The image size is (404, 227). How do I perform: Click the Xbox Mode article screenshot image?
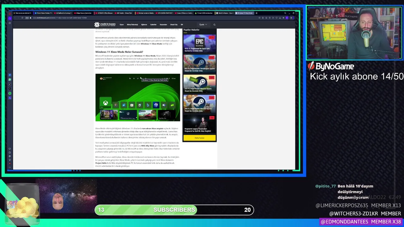pos(138,97)
